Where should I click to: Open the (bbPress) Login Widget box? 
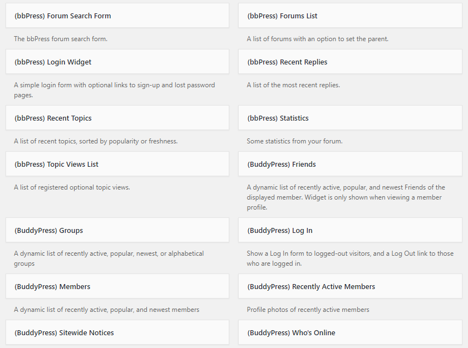(117, 62)
